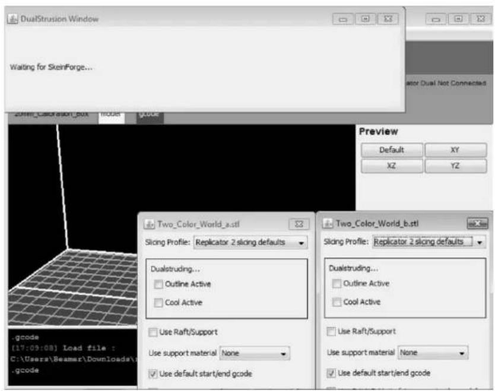The image size is (495, 391).
Task: Click 'Dualstruding...' label in Two_Color_World_b.stl
Action: (354, 269)
